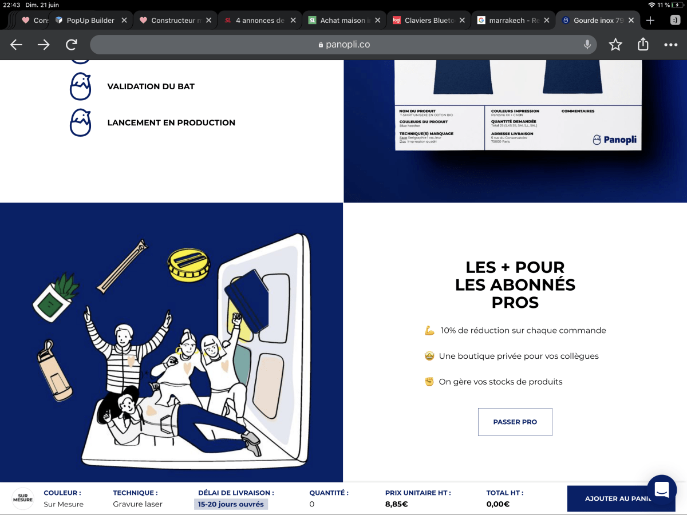687x515 pixels.
Task: Click the 15-20 jours ouvrés delivery label
Action: click(x=231, y=504)
